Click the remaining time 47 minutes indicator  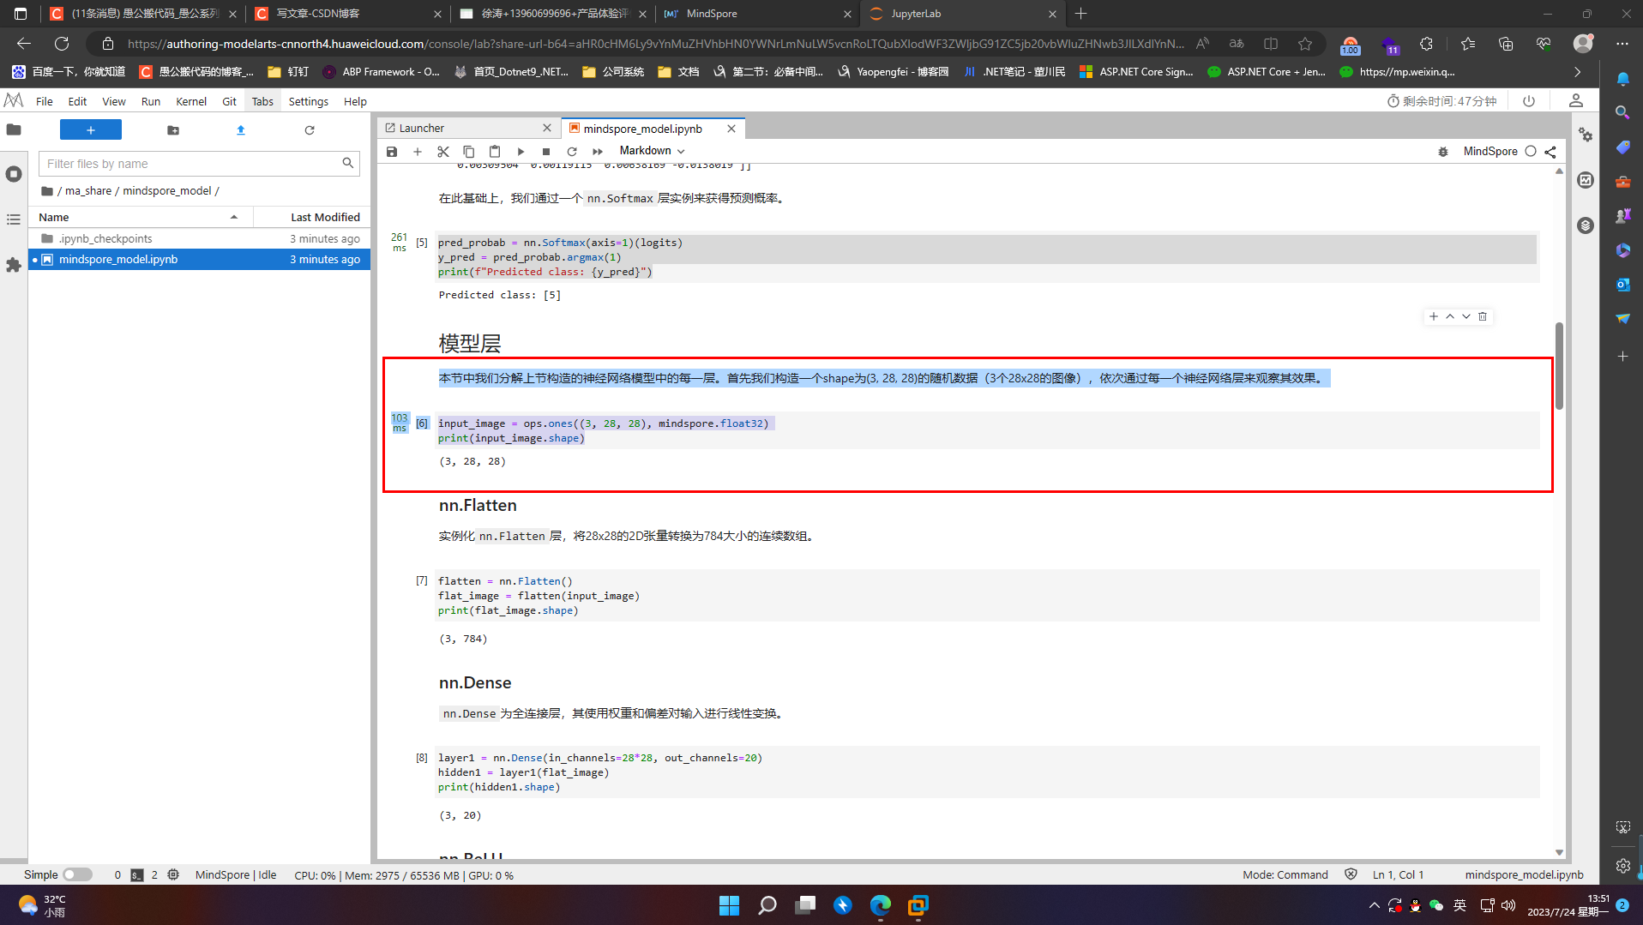1441,101
